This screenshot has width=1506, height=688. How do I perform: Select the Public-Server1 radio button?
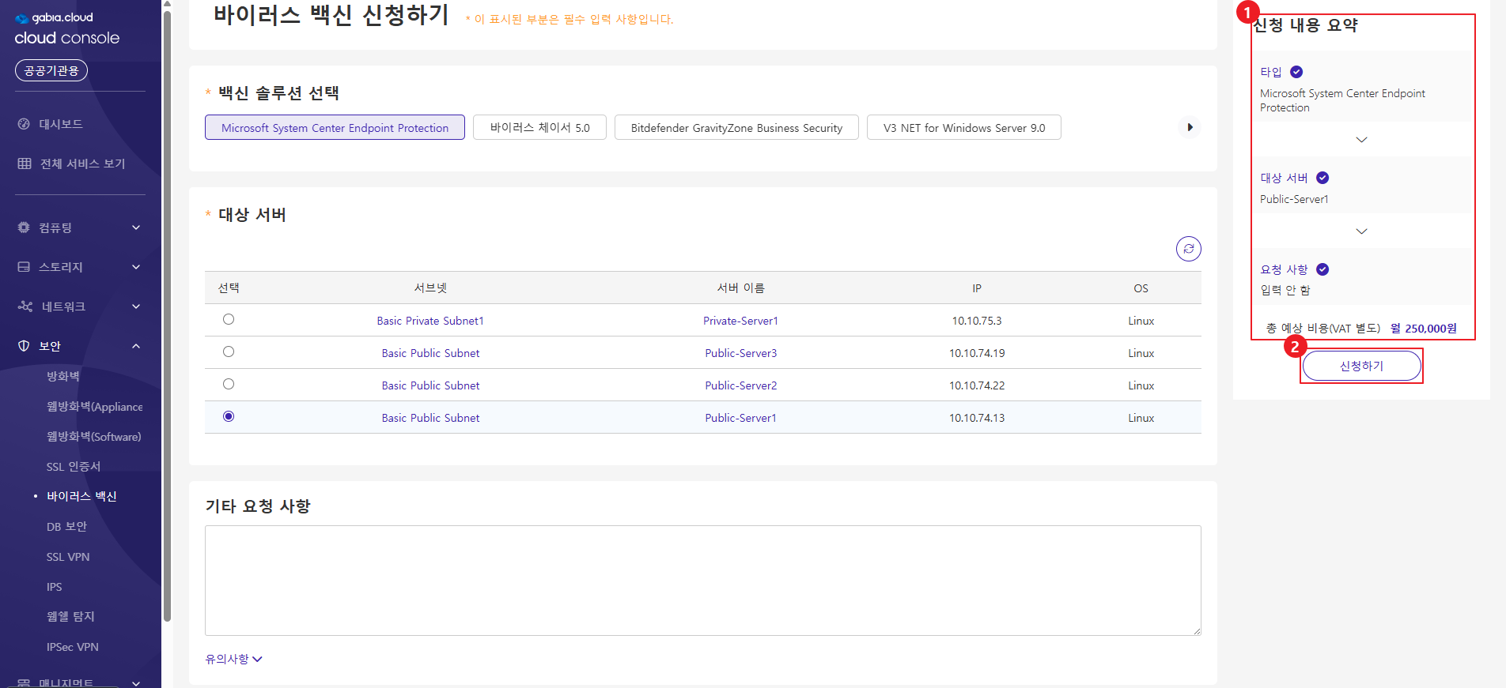pyautogui.click(x=229, y=416)
